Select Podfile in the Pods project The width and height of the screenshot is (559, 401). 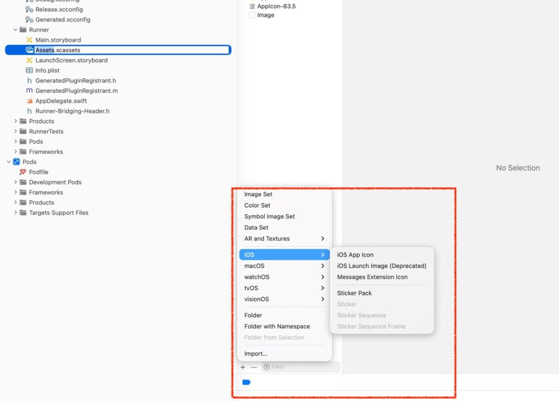click(38, 172)
